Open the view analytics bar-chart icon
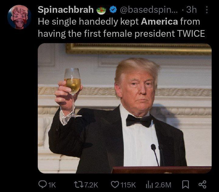This screenshot has width=219, height=192. (149, 185)
